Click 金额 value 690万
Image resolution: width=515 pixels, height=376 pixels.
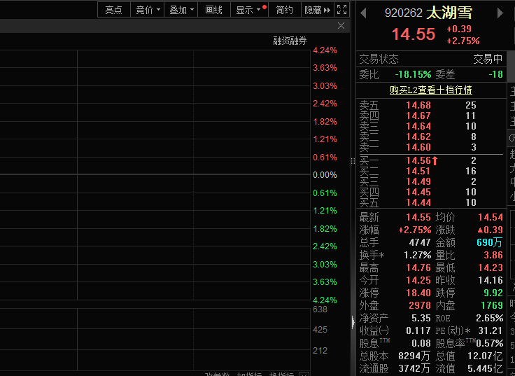pos(489,242)
